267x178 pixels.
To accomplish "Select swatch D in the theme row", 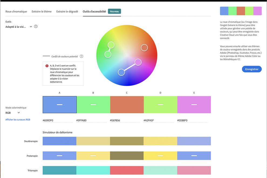I will click(x=160, y=104).
